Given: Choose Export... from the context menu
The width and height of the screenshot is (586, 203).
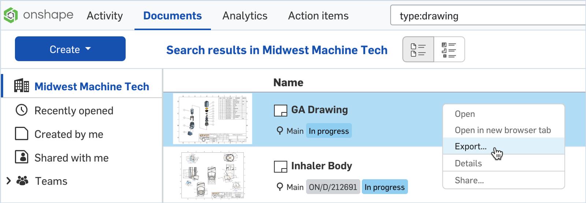Looking at the screenshot, I should click(x=471, y=146).
